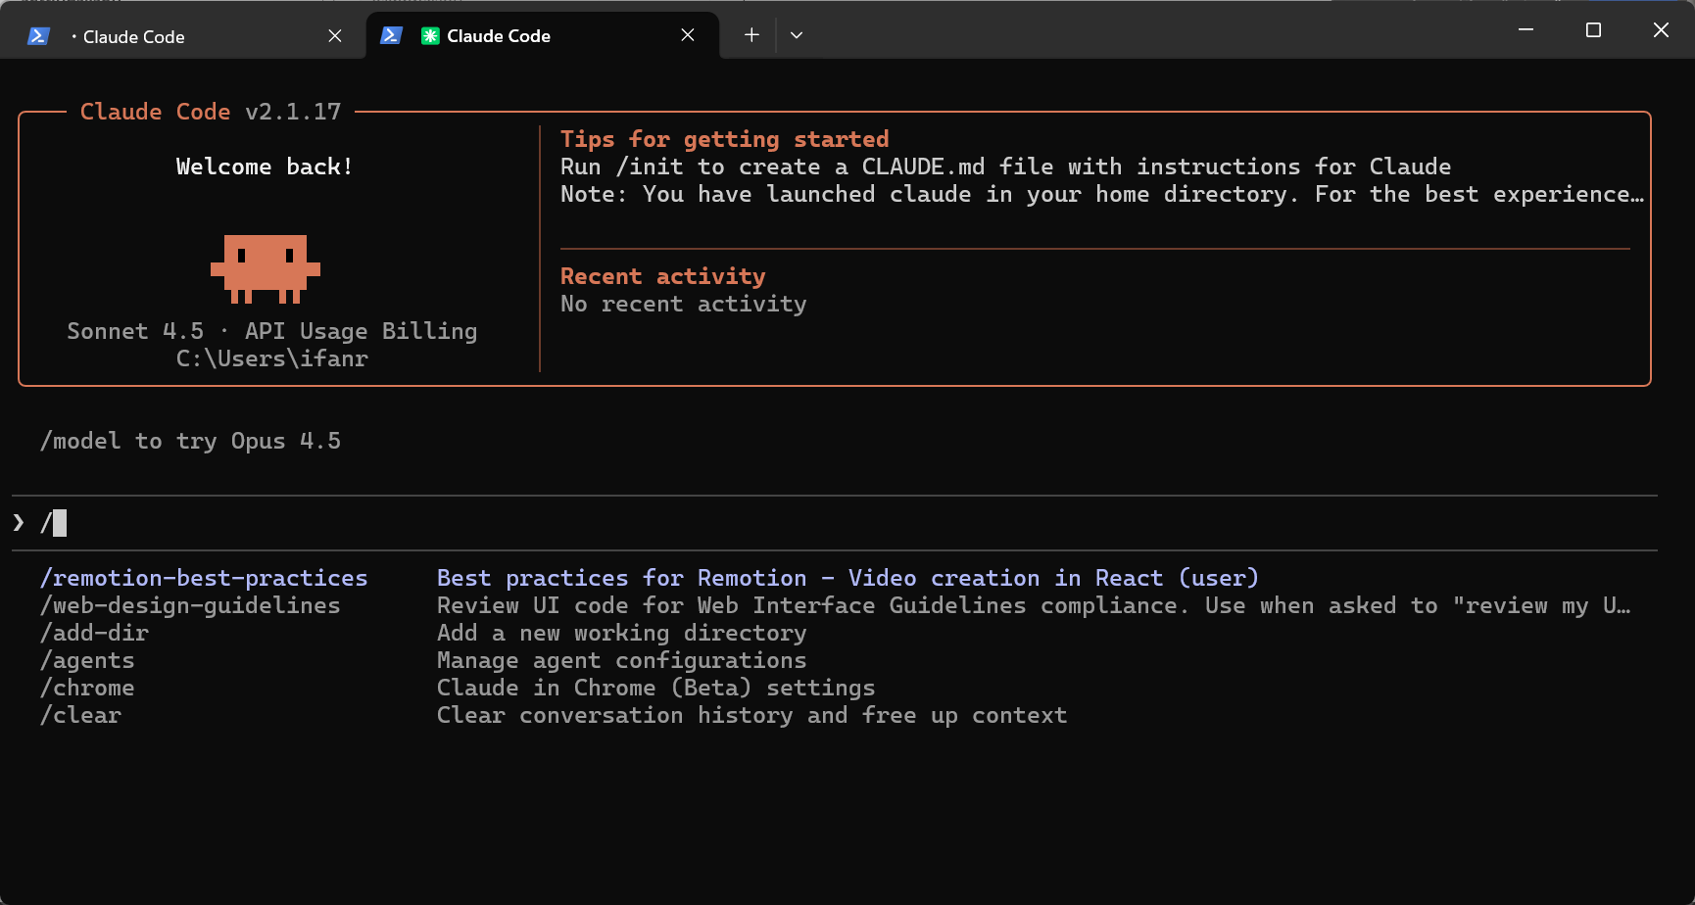This screenshot has height=905, width=1695.
Task: Switch to the first Claude Code tab
Action: click(x=134, y=36)
